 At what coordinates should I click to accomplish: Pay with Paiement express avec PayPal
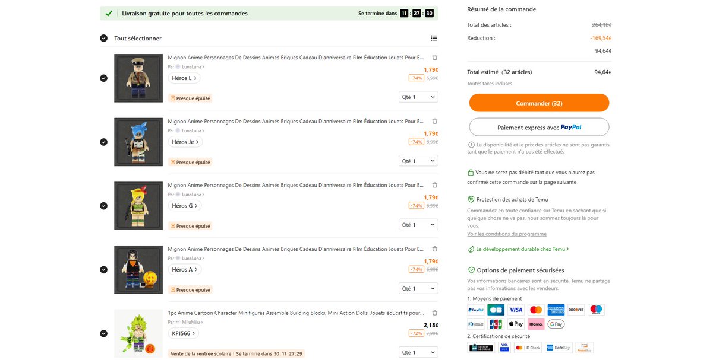click(x=539, y=127)
